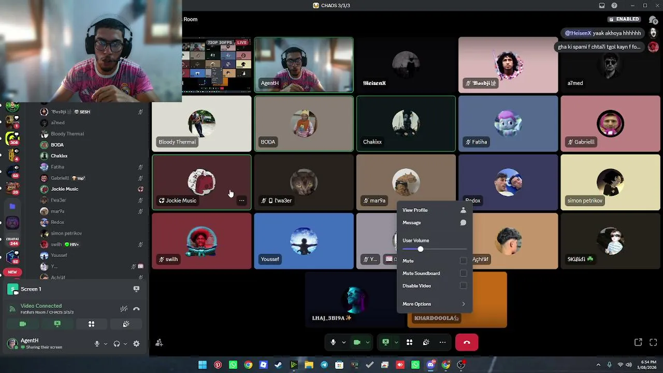Viewport: 663px width, 373px height.
Task: Stop sharing screen in voice panel
Action: click(x=57, y=324)
